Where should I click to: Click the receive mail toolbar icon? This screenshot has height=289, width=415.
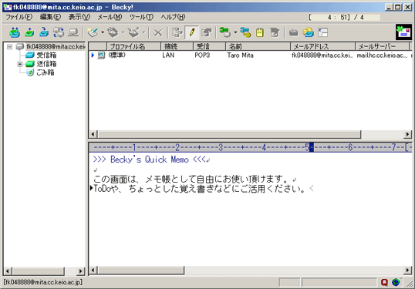point(44,32)
